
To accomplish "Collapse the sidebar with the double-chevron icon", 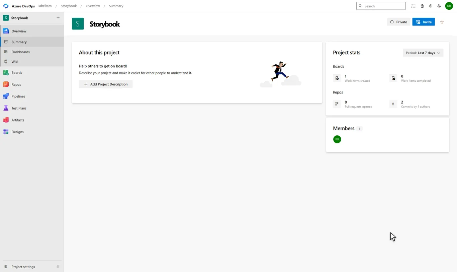I will click(58, 267).
